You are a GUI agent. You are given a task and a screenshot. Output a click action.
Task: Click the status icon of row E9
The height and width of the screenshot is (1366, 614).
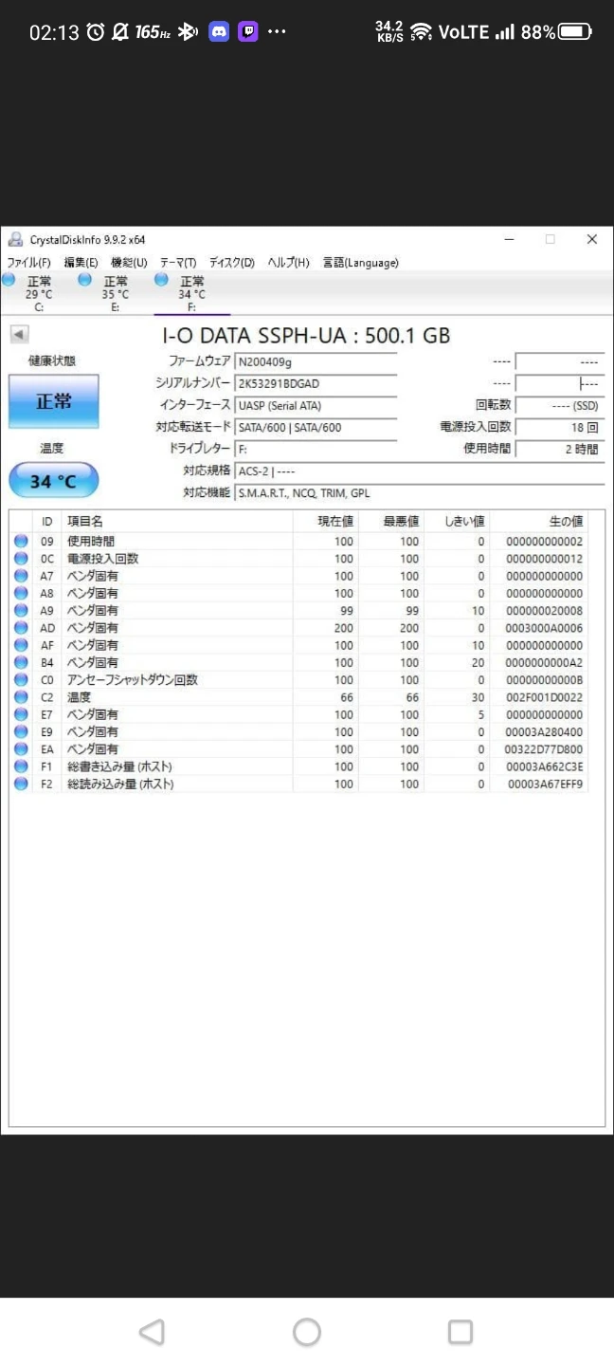[21, 731]
